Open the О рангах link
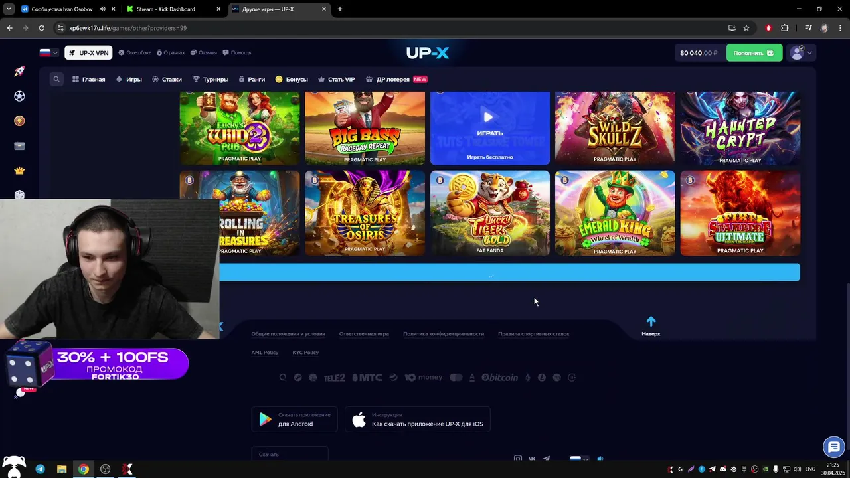 [170, 53]
